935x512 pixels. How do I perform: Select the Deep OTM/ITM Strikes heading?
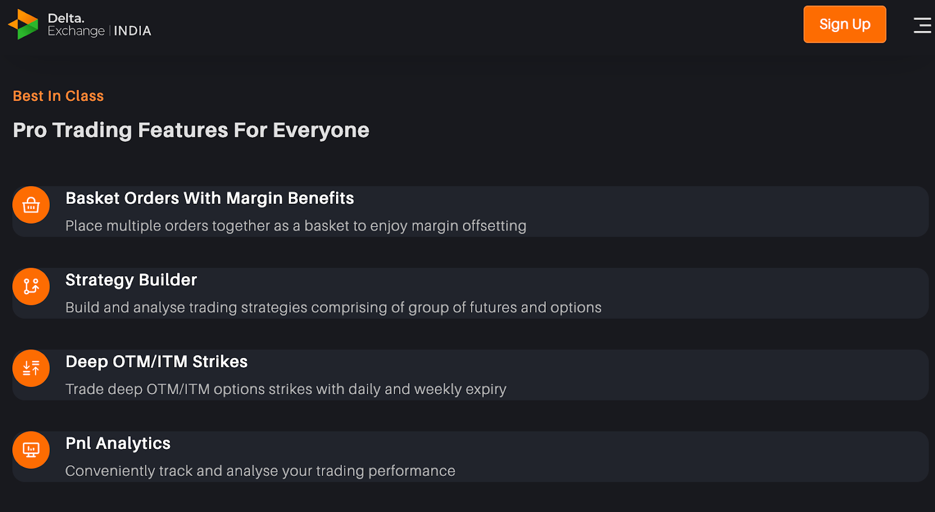click(156, 362)
